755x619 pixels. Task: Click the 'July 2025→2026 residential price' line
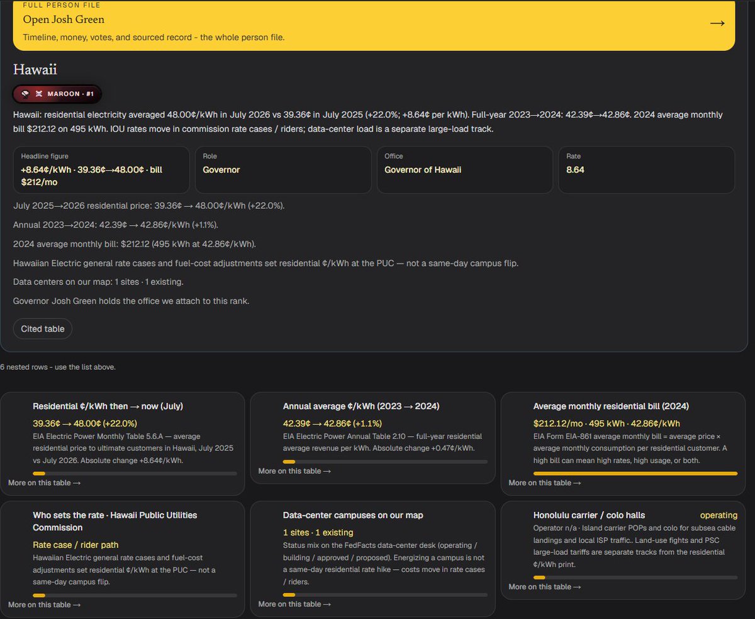click(149, 206)
